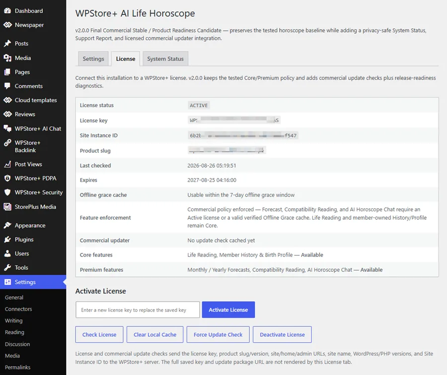This screenshot has height=375, width=447.
Task: Click the Posts pushpin icon
Action: click(7, 44)
